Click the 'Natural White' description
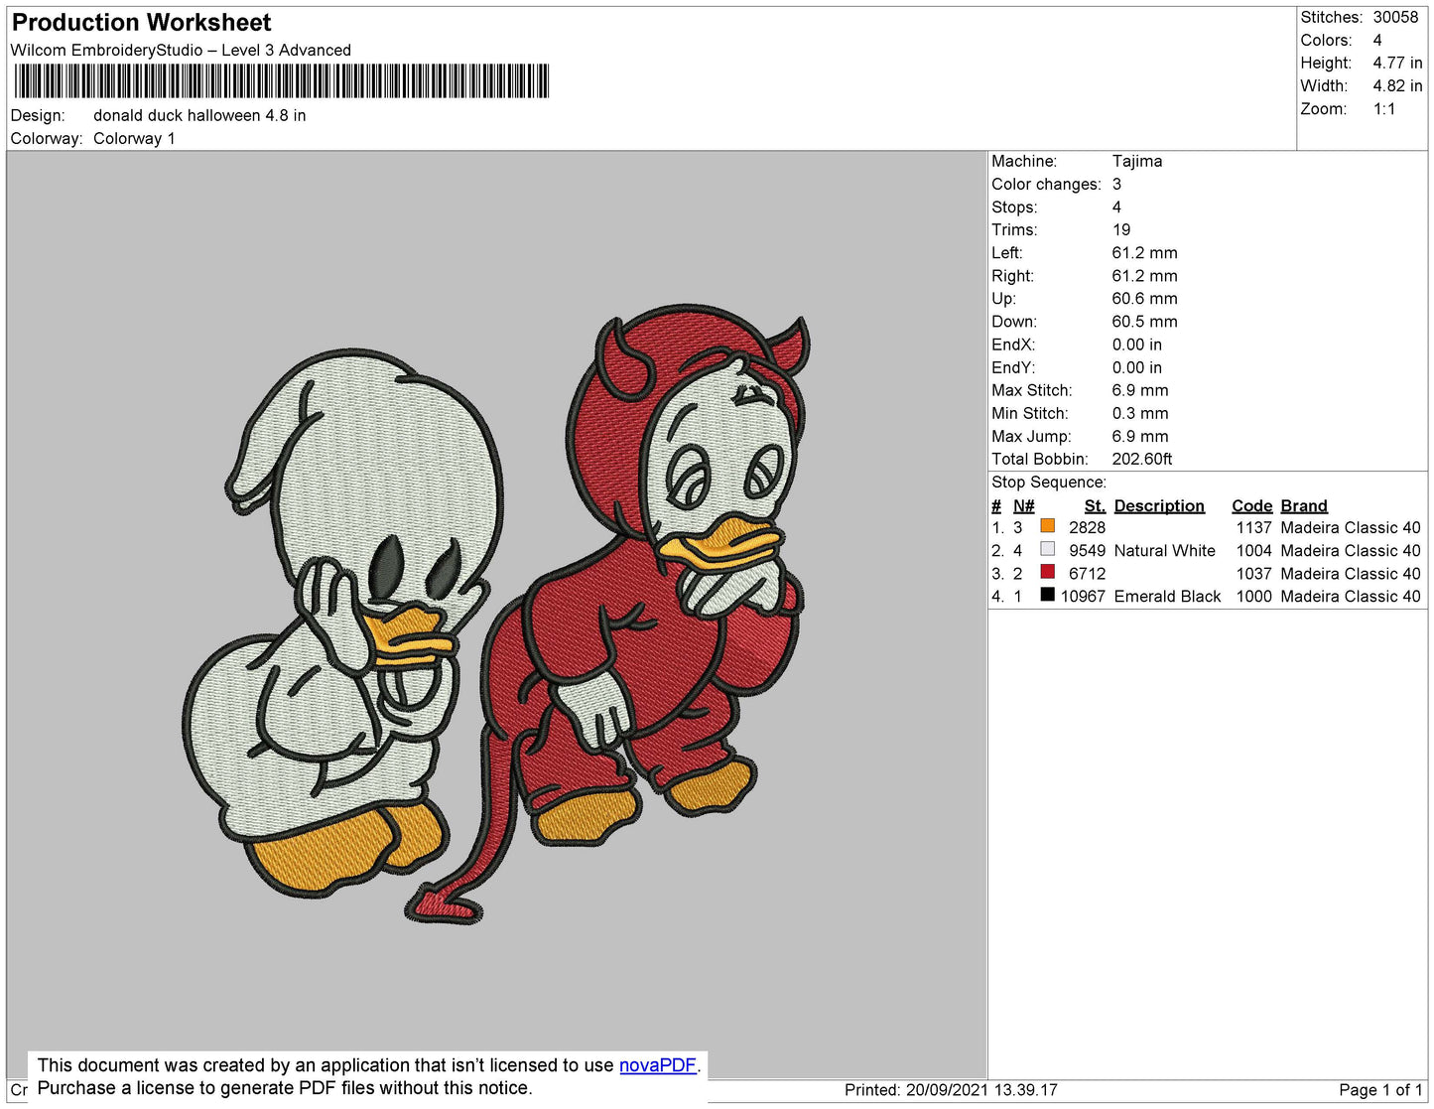Image resolution: width=1434 pixels, height=1109 pixels. 1164,551
